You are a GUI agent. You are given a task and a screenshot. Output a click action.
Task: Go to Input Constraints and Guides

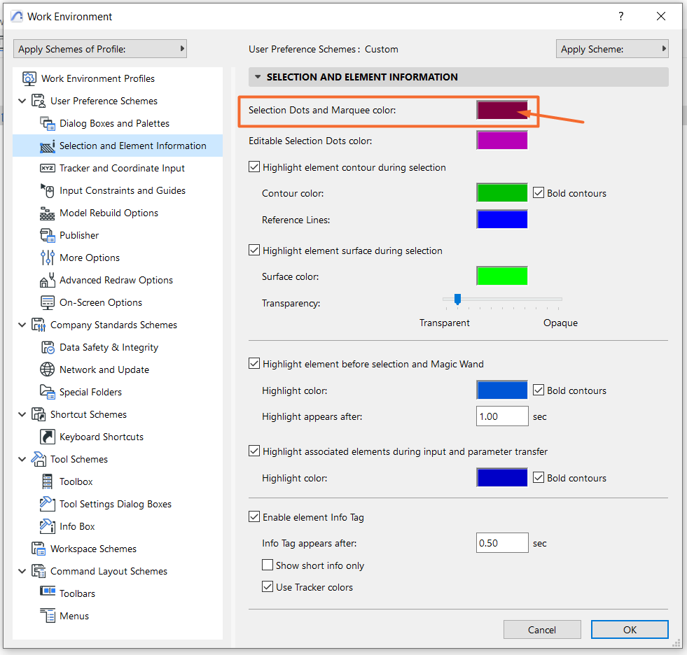[x=123, y=190]
